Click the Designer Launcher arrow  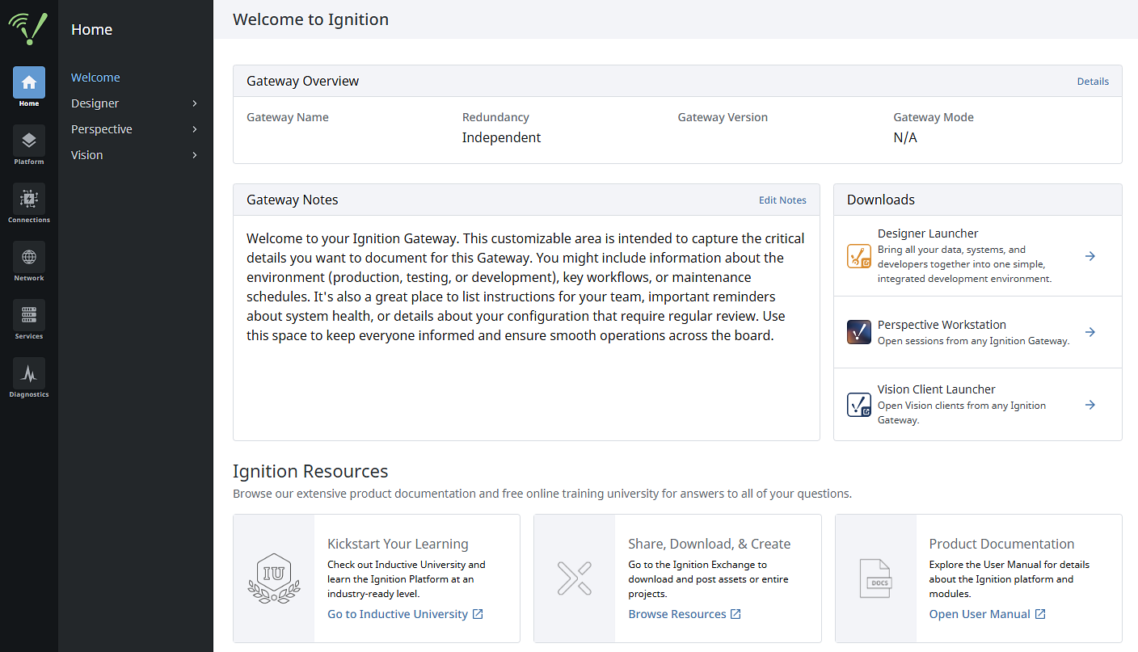click(x=1090, y=256)
